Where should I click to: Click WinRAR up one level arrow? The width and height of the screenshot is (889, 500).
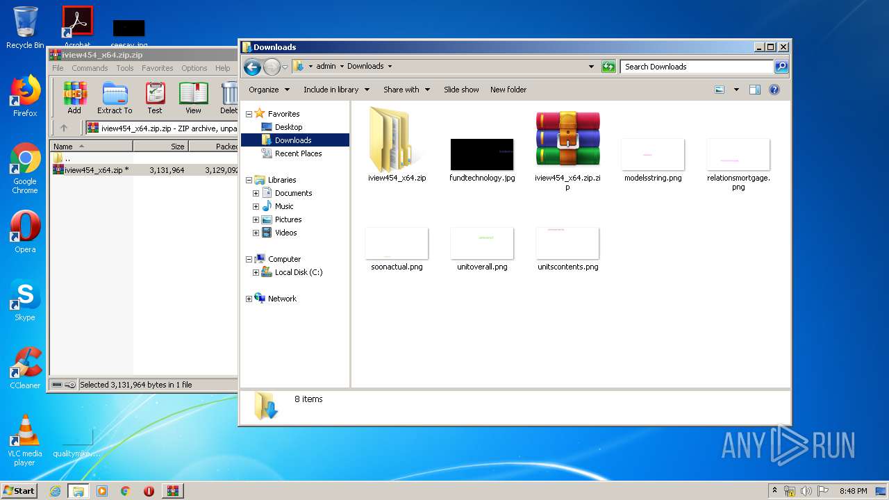click(64, 128)
